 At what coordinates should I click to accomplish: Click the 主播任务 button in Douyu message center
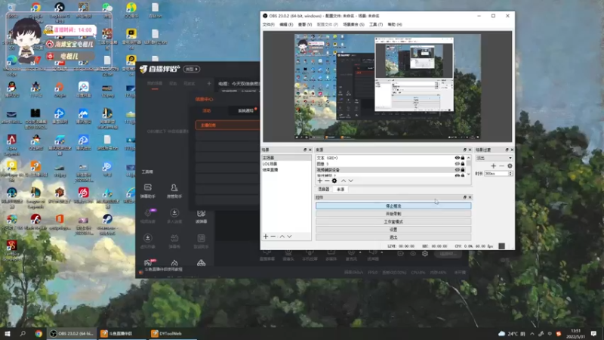(227, 125)
